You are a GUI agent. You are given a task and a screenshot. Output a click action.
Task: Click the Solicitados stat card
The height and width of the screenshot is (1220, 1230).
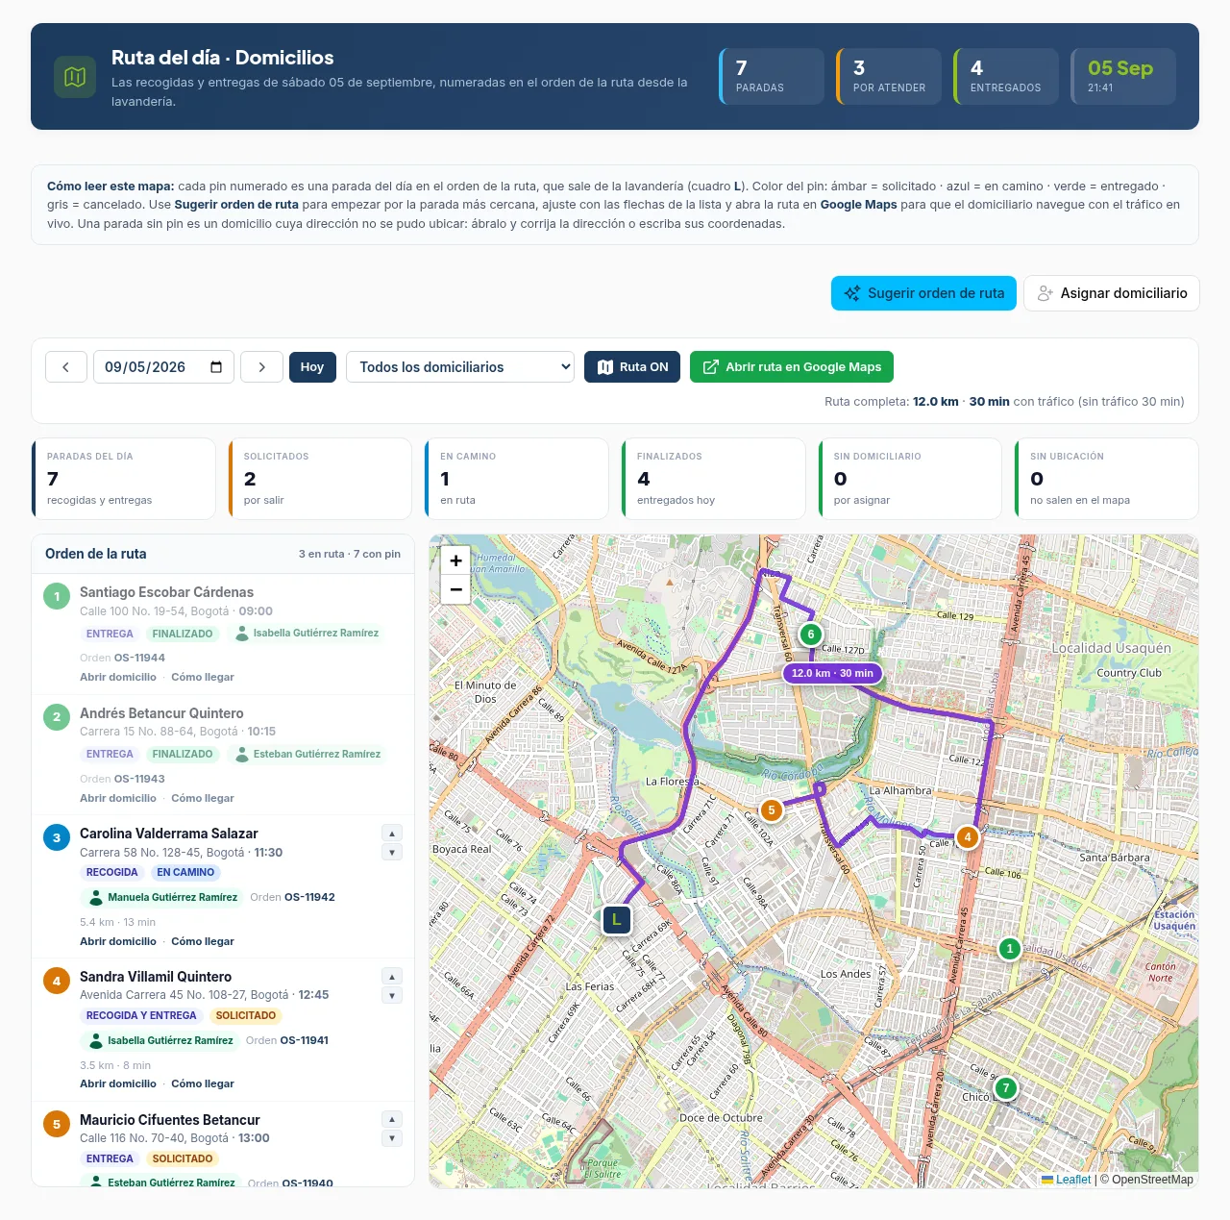coord(320,479)
